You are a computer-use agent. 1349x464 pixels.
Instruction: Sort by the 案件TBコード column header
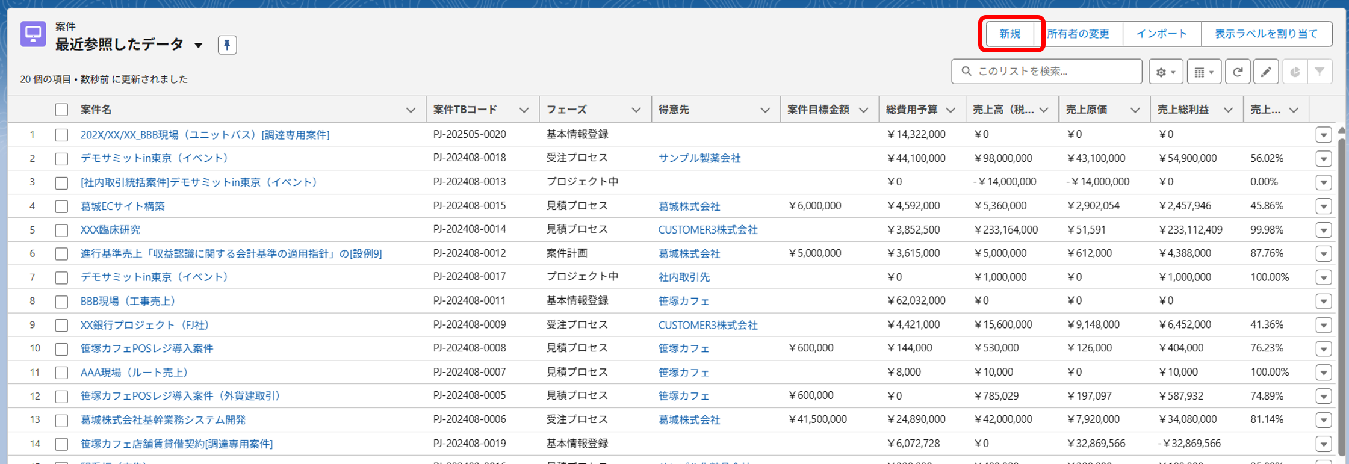pos(465,110)
